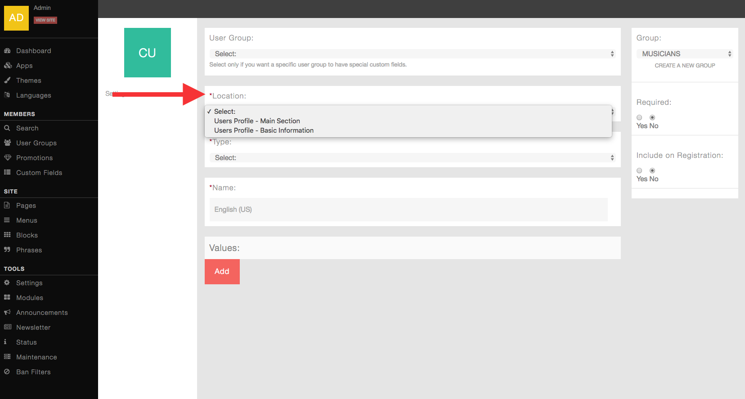This screenshot has height=399, width=745.
Task: Click the Apps cubes icon
Action: point(8,65)
